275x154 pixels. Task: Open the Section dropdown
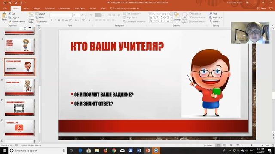(x=42, y=21)
